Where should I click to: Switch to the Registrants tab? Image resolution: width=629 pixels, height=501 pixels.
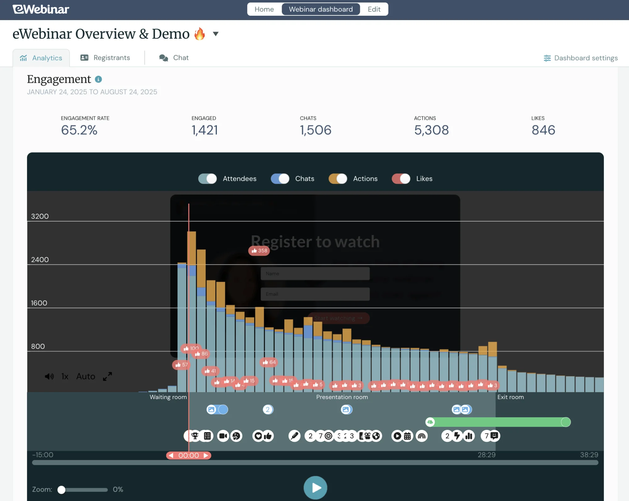pyautogui.click(x=112, y=58)
